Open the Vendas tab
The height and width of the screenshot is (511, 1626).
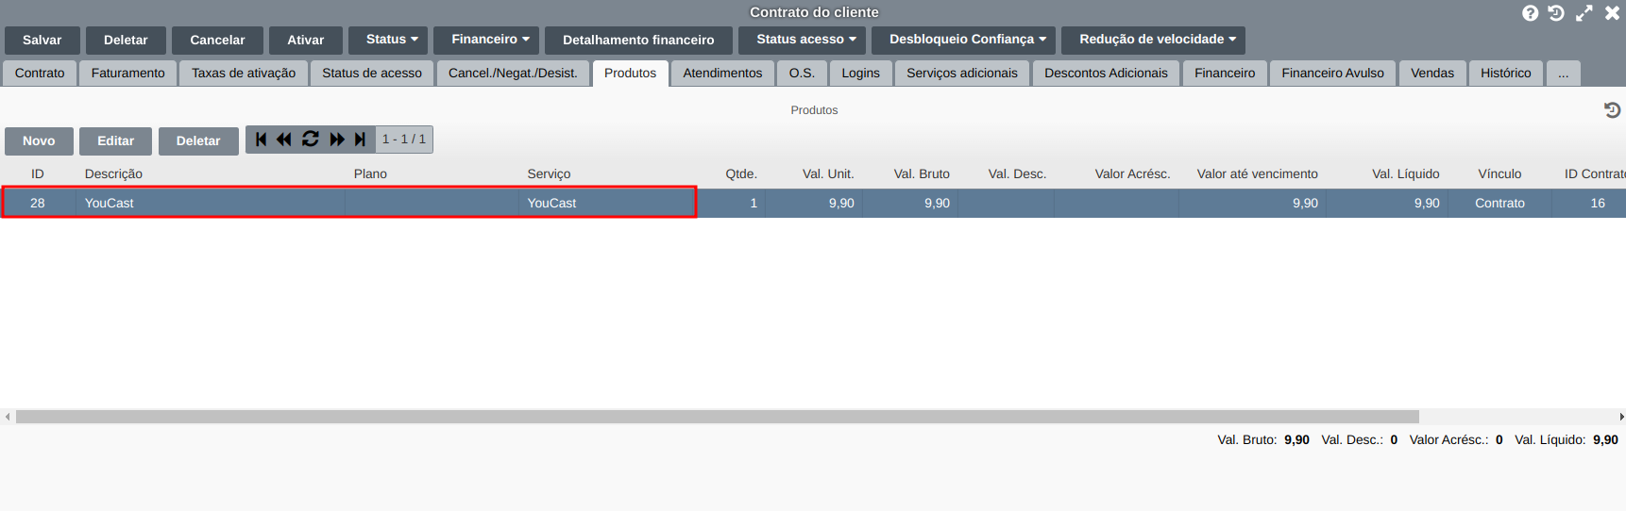pyautogui.click(x=1432, y=74)
